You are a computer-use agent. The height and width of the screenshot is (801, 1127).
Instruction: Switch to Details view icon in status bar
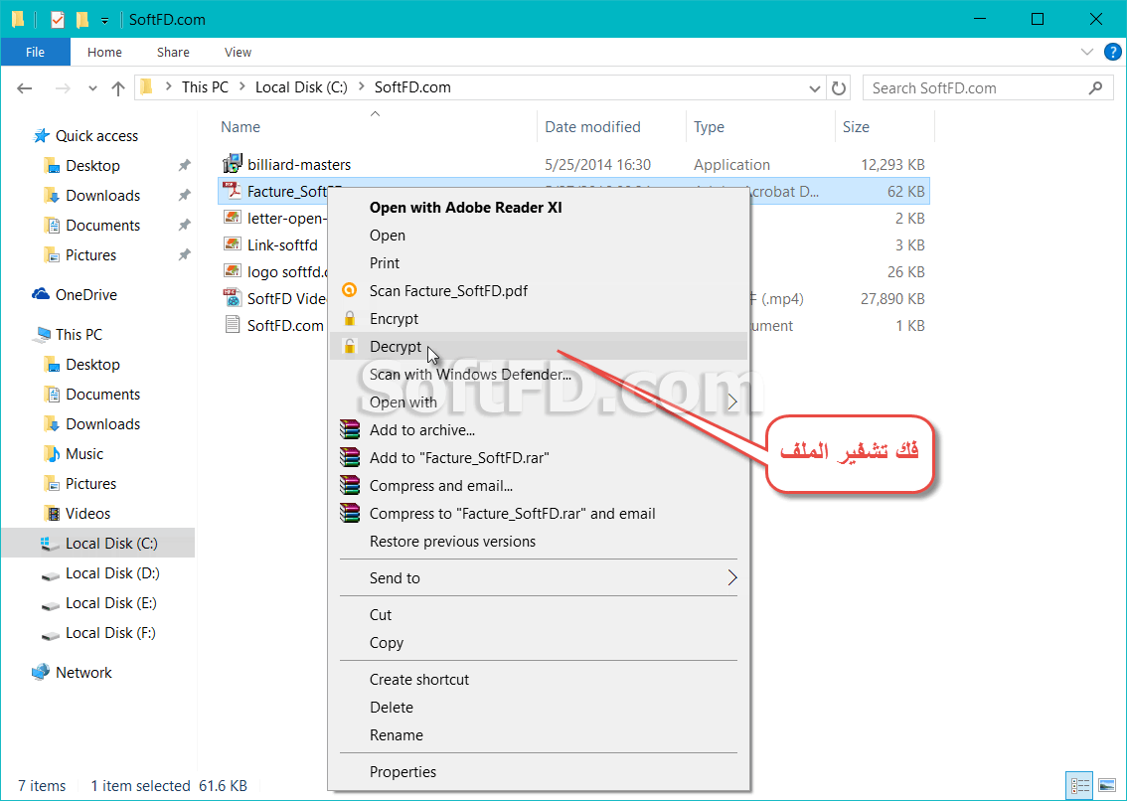[x=1079, y=785]
